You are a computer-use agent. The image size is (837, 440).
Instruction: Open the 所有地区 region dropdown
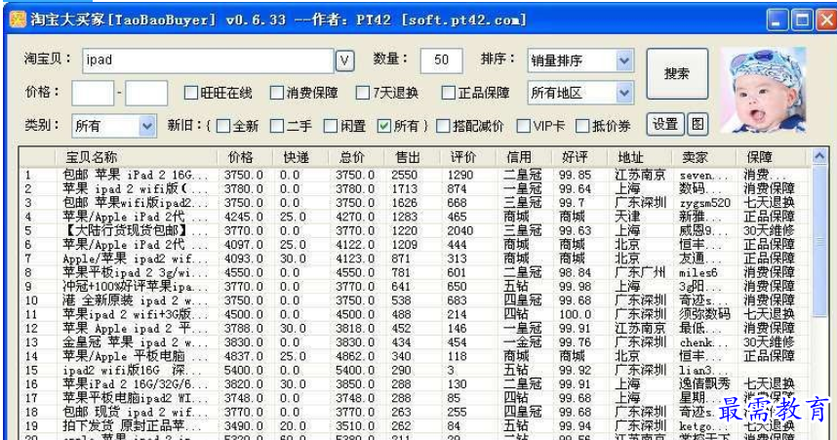[x=580, y=93]
